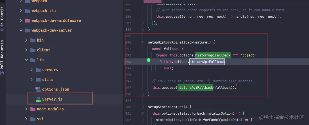The width and height of the screenshot is (309, 125).
Task: Click the options.json file icon
Action: pos(38,90)
